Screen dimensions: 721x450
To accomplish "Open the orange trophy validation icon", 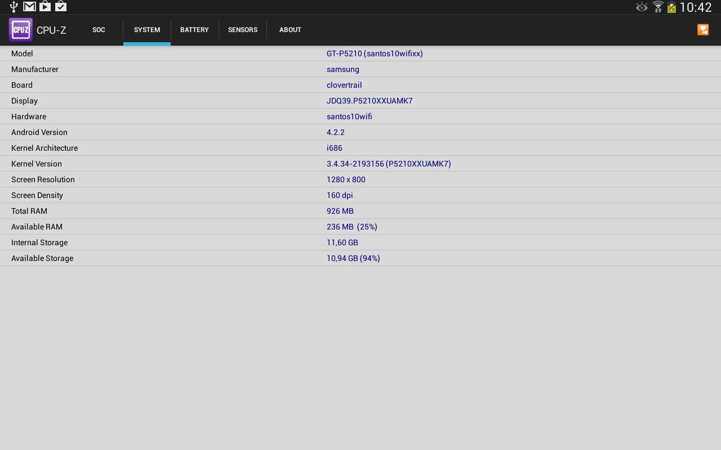I will (703, 30).
